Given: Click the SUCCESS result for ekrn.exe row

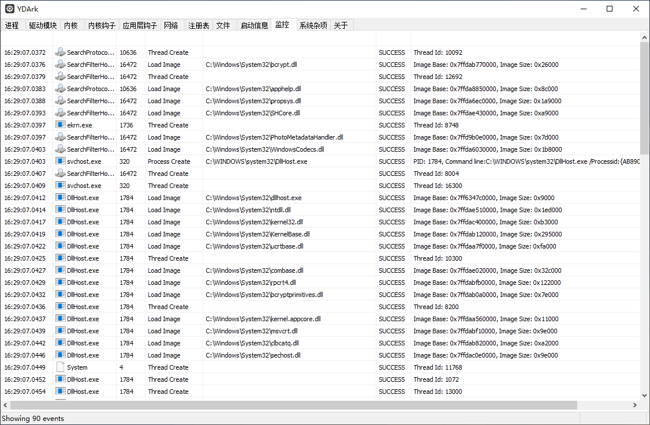Looking at the screenshot, I should click(392, 125).
